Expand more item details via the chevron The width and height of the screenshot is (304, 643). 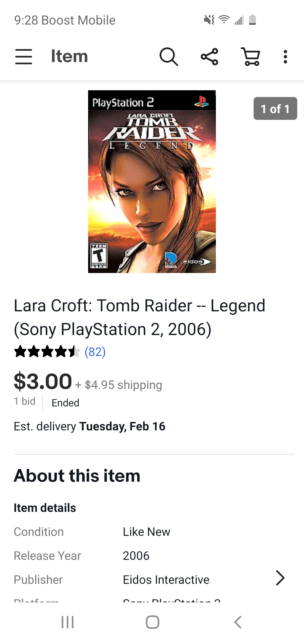(280, 578)
